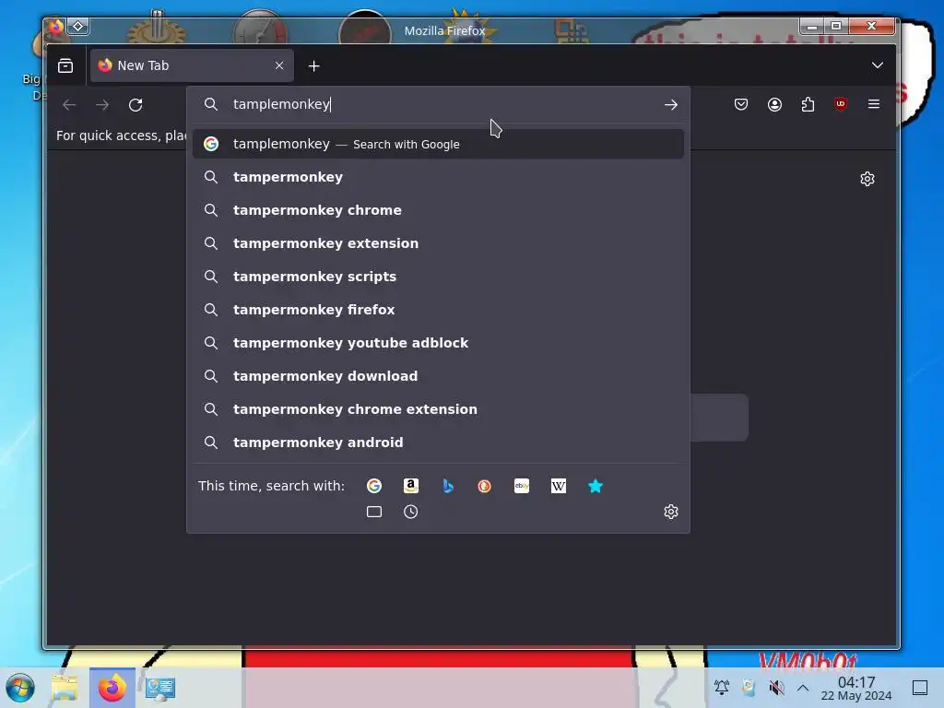Click the Firefox taskbar icon
944x708 pixels.
[112, 688]
